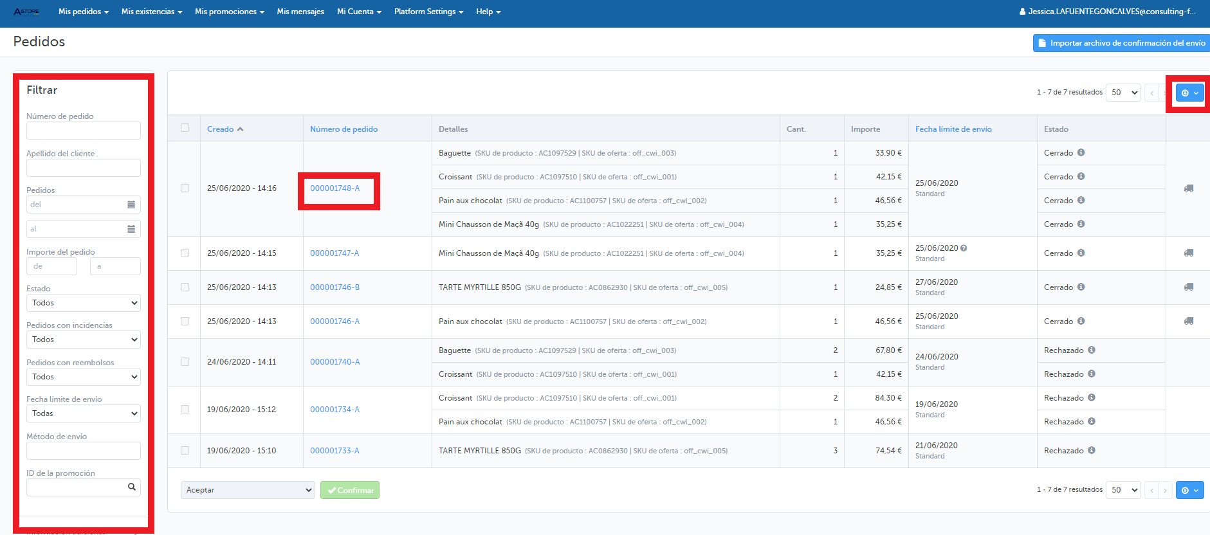Open top table settings gear dropdown
1210x535 pixels.
pos(1190,93)
